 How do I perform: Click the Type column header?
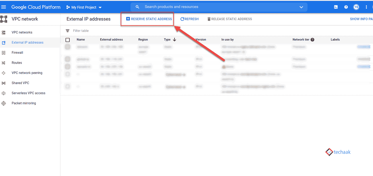(x=167, y=40)
